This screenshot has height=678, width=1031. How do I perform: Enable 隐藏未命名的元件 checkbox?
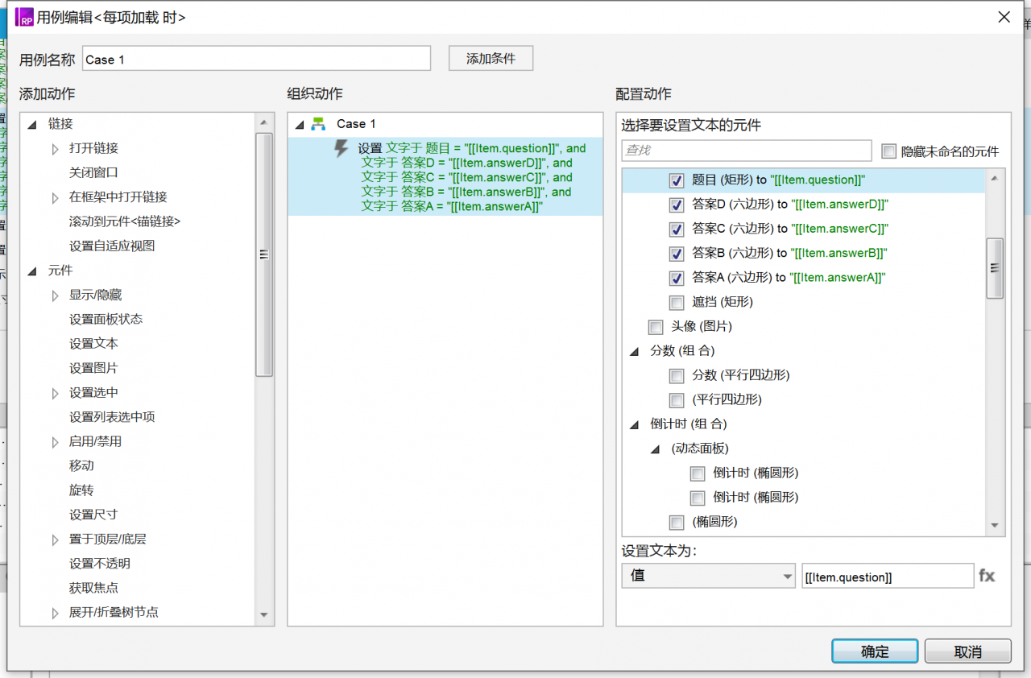pos(888,151)
